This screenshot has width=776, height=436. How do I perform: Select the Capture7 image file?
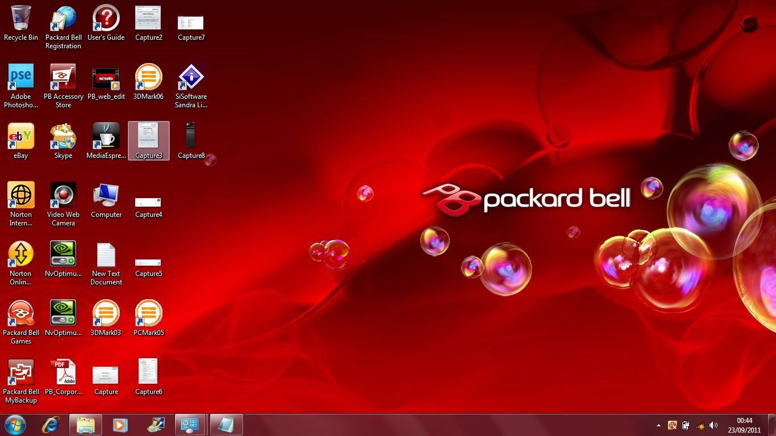[191, 27]
